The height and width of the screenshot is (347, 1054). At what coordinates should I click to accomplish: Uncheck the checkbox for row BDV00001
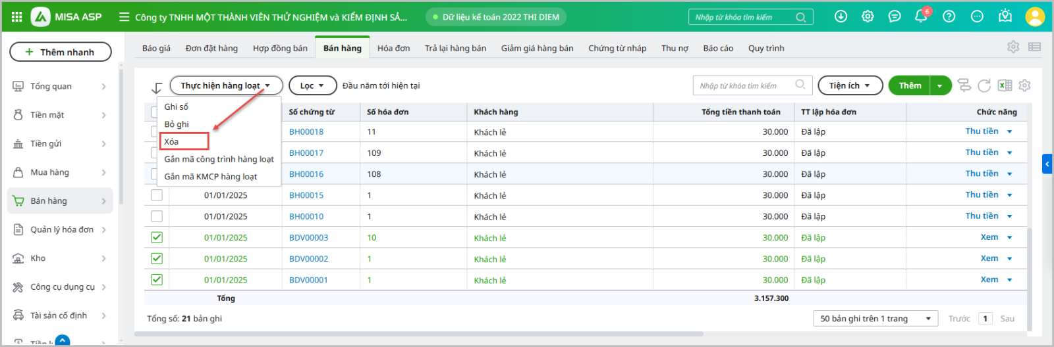(x=157, y=279)
